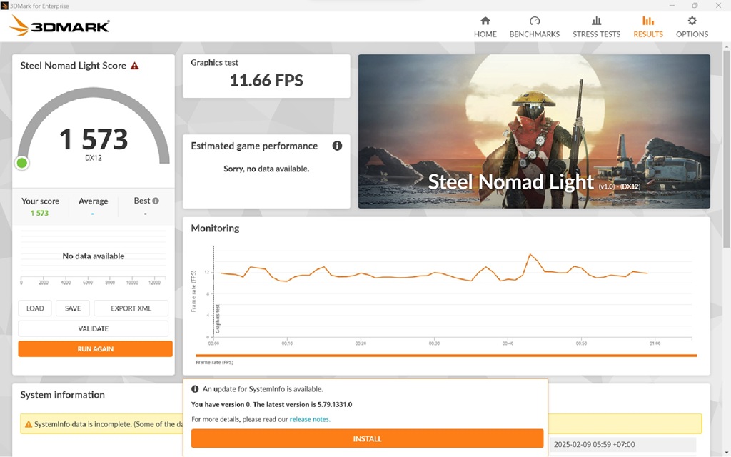731x457 pixels.
Task: Click the yellow warning icon in SystemInfo banner
Action: click(x=29, y=424)
